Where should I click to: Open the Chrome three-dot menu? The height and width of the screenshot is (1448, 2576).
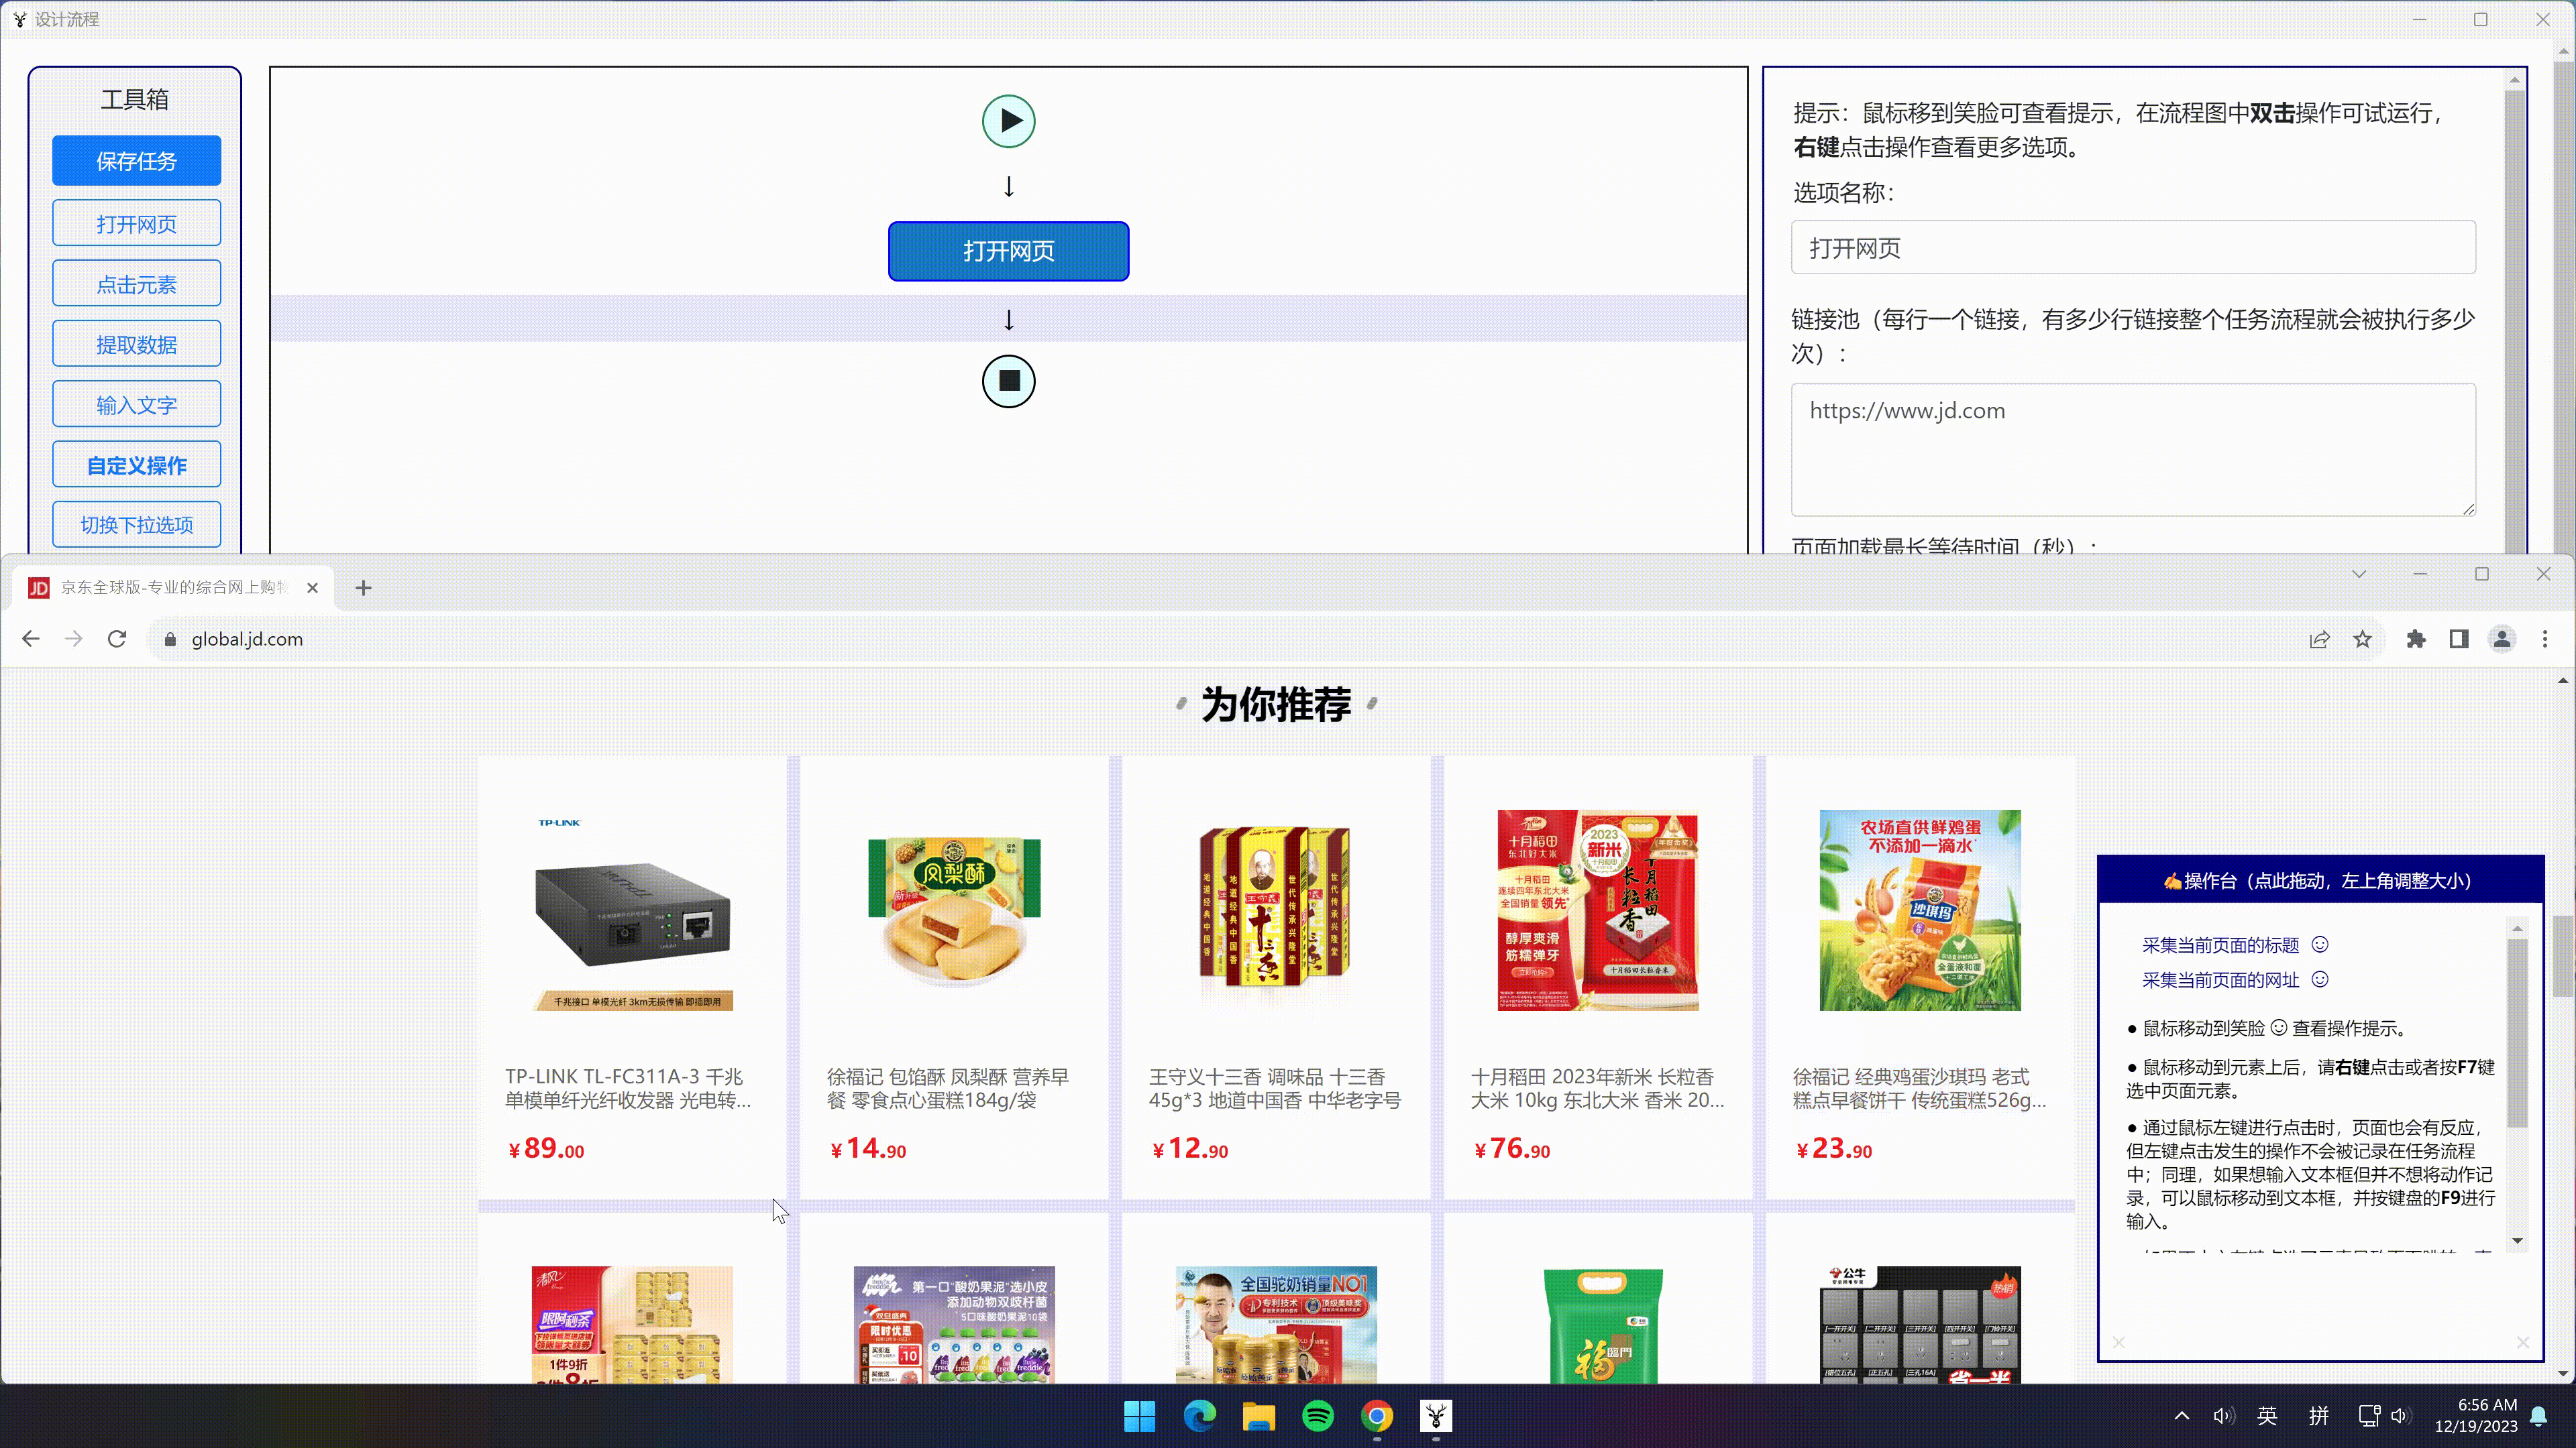coord(2545,639)
